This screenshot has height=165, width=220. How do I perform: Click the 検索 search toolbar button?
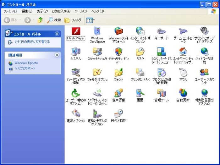tap(54, 20)
